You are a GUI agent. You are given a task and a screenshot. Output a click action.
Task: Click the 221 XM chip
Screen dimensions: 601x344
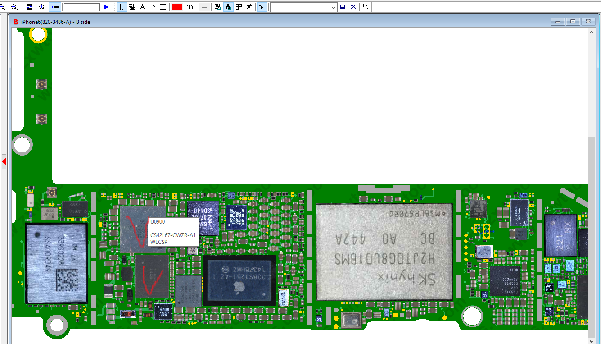(560, 235)
